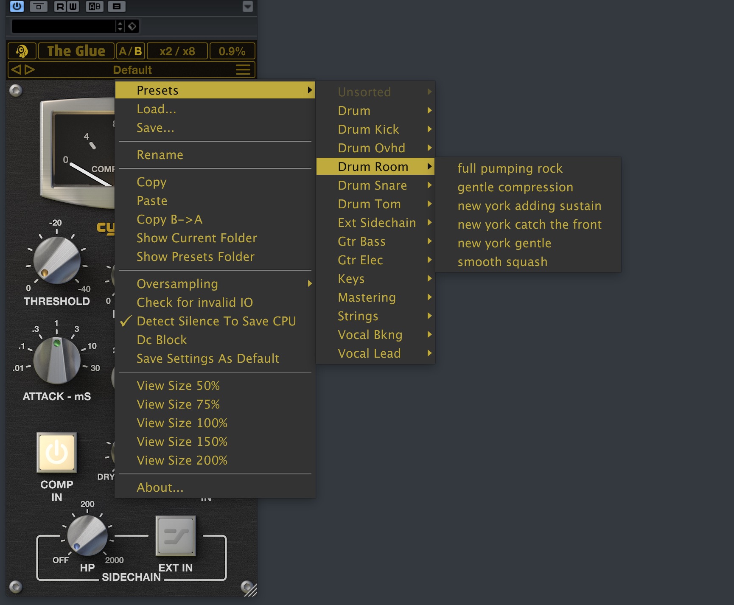Click the diamond preset browser icon
This screenshot has width=734, height=605.
tap(132, 26)
